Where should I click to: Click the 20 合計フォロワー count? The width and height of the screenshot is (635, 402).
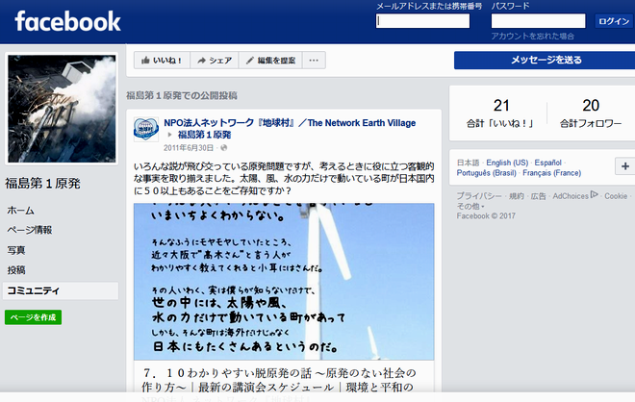click(x=591, y=113)
